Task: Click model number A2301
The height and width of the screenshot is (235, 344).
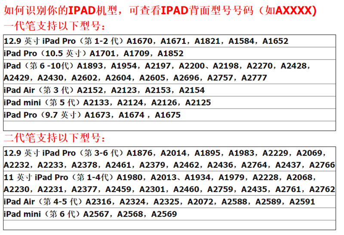Action: point(152,189)
